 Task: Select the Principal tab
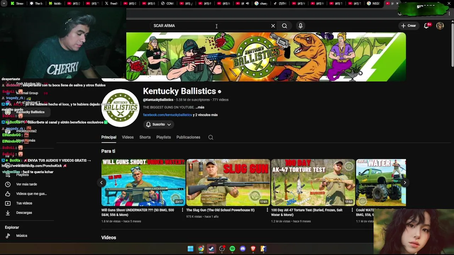pyautogui.click(x=109, y=137)
